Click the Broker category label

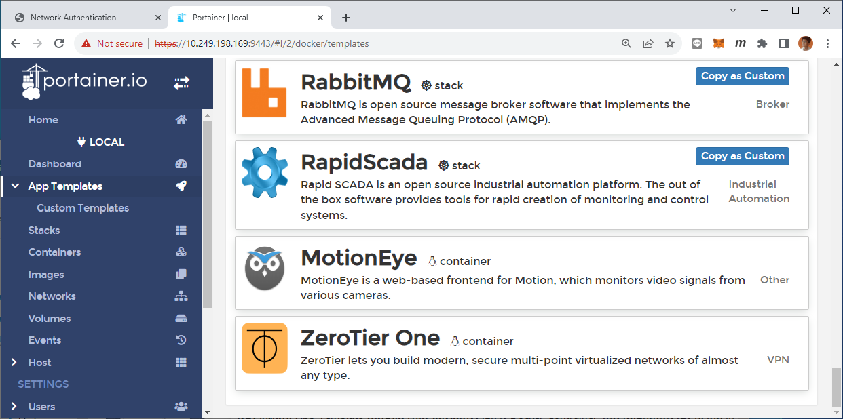(x=772, y=104)
